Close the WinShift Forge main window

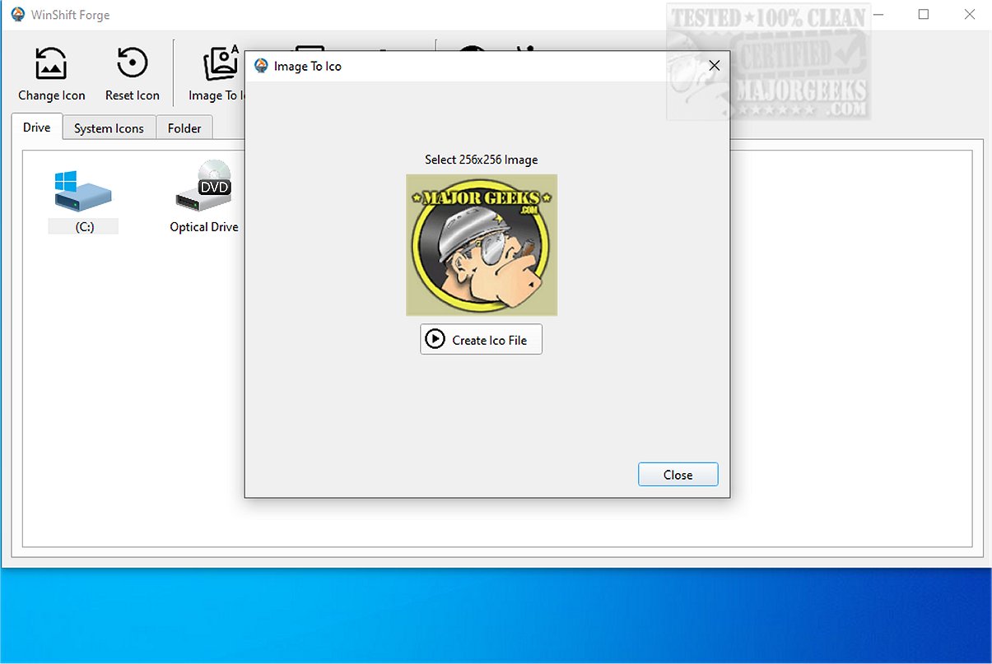click(x=969, y=14)
